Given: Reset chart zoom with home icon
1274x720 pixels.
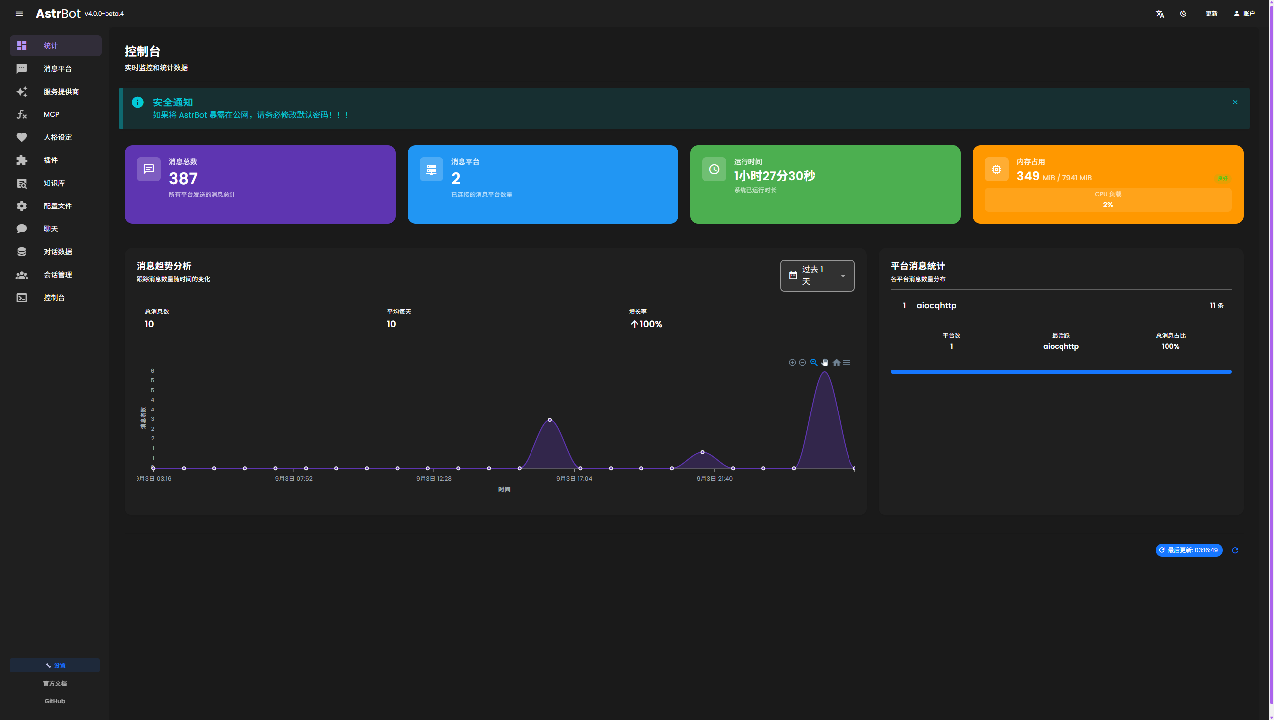Looking at the screenshot, I should click(x=836, y=363).
